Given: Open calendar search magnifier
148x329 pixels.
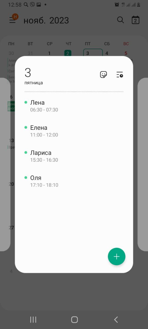Looking at the screenshot, I should (x=121, y=20).
